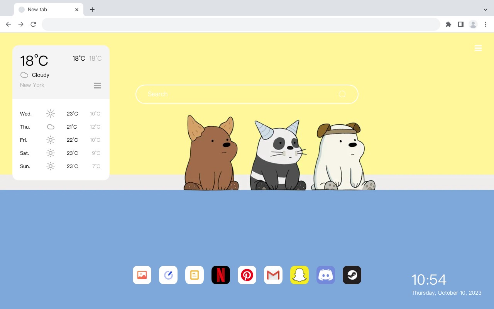Launch the Netflix shortcut
The height and width of the screenshot is (309, 494).
coord(221,275)
